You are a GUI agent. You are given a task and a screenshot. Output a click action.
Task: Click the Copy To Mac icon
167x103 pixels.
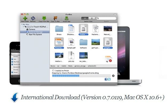coord(55,18)
